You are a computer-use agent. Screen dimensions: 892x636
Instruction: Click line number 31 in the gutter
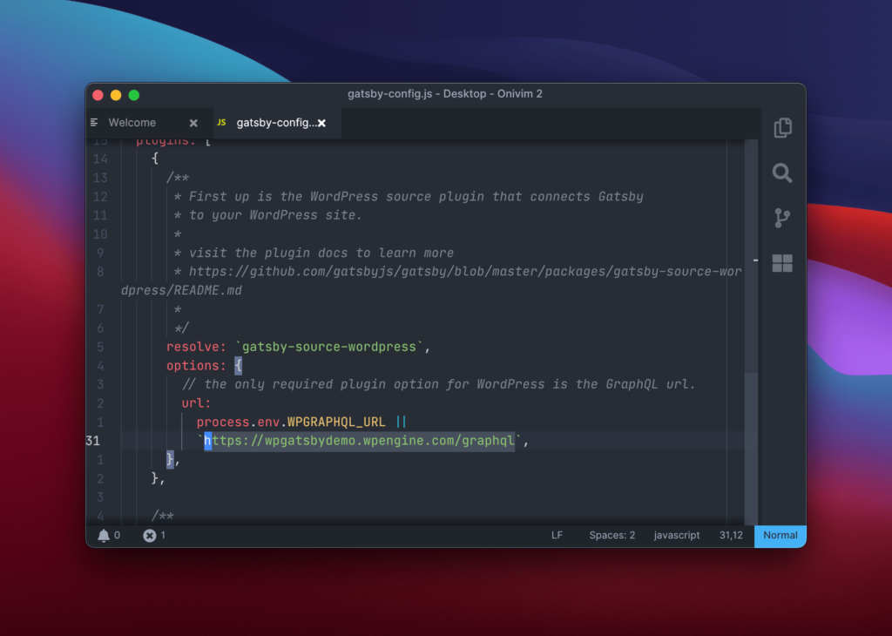(x=93, y=441)
